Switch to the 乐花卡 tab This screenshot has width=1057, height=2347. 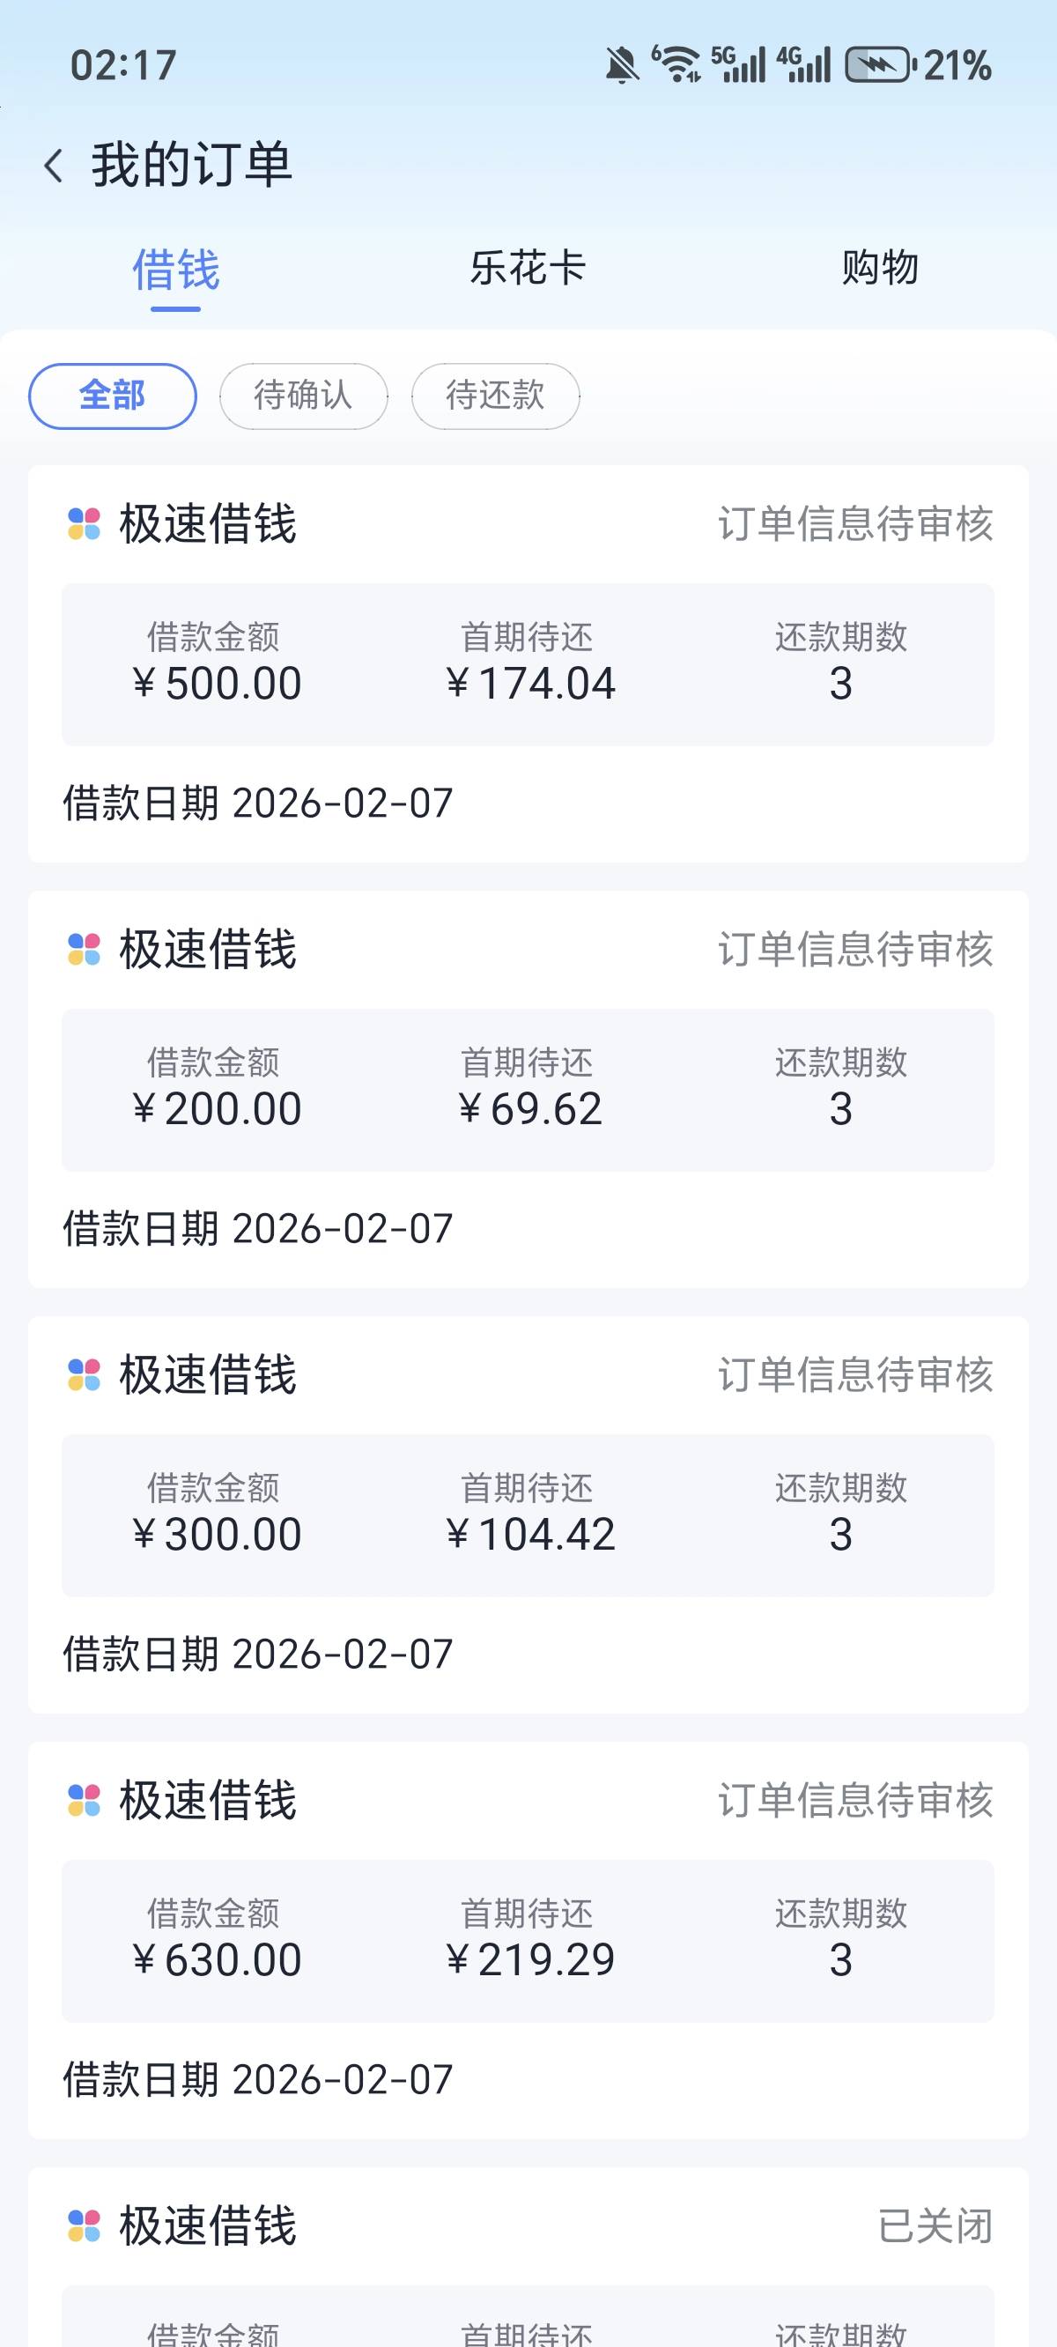[528, 269]
